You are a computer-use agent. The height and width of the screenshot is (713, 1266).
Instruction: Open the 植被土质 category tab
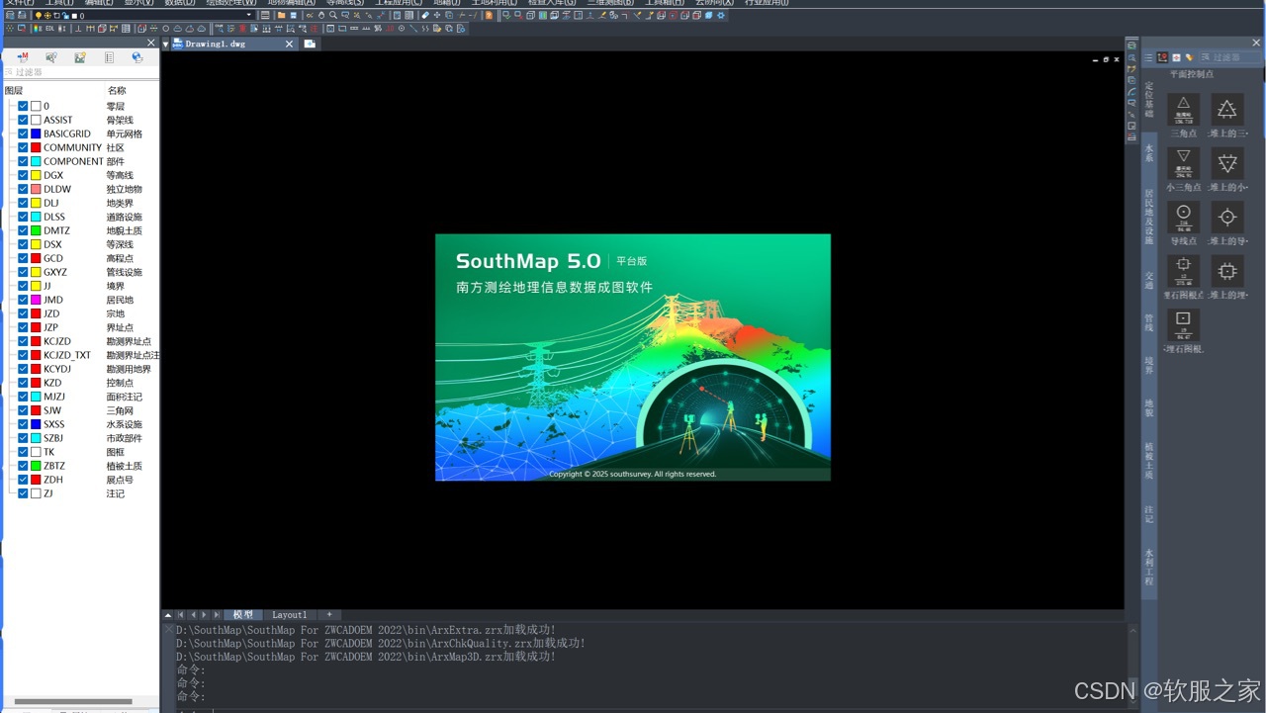point(1149,460)
